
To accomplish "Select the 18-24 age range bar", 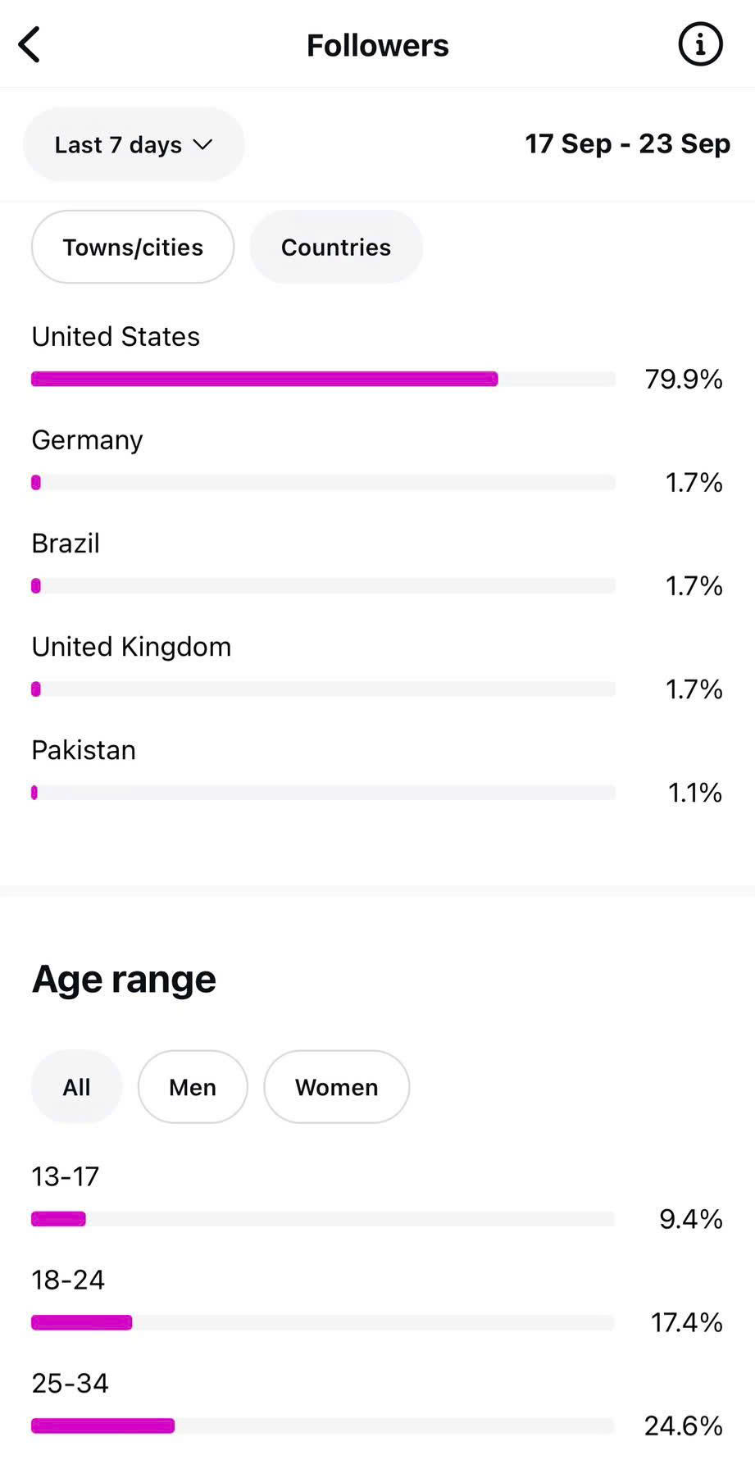I will (323, 1322).
